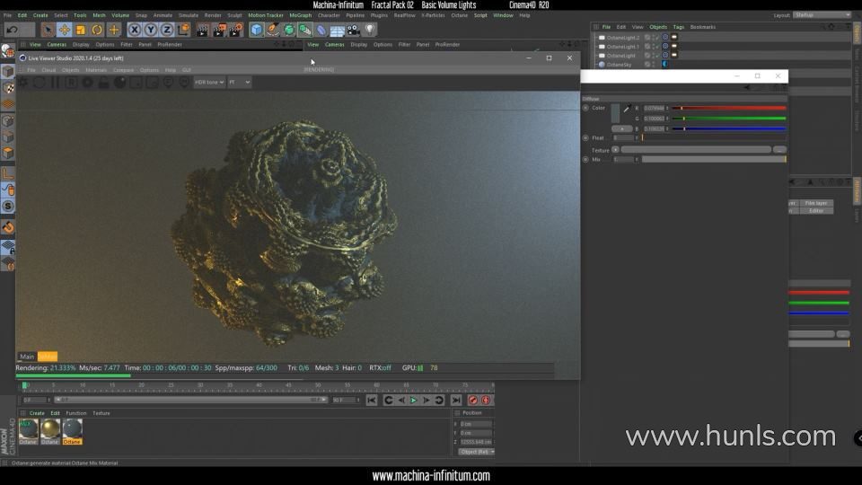Click the Undo arrow icon
The width and height of the screenshot is (862, 485).
coord(10,30)
